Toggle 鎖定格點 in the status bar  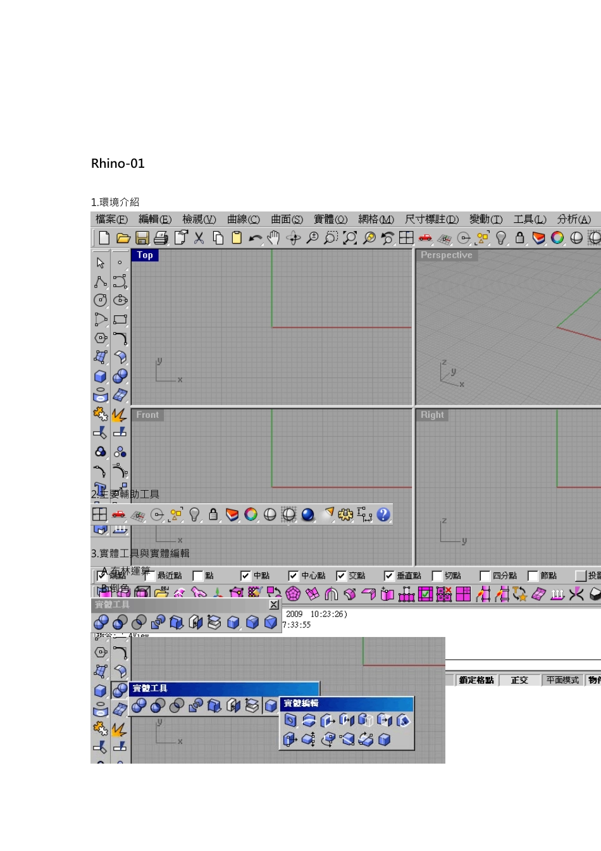(x=476, y=680)
